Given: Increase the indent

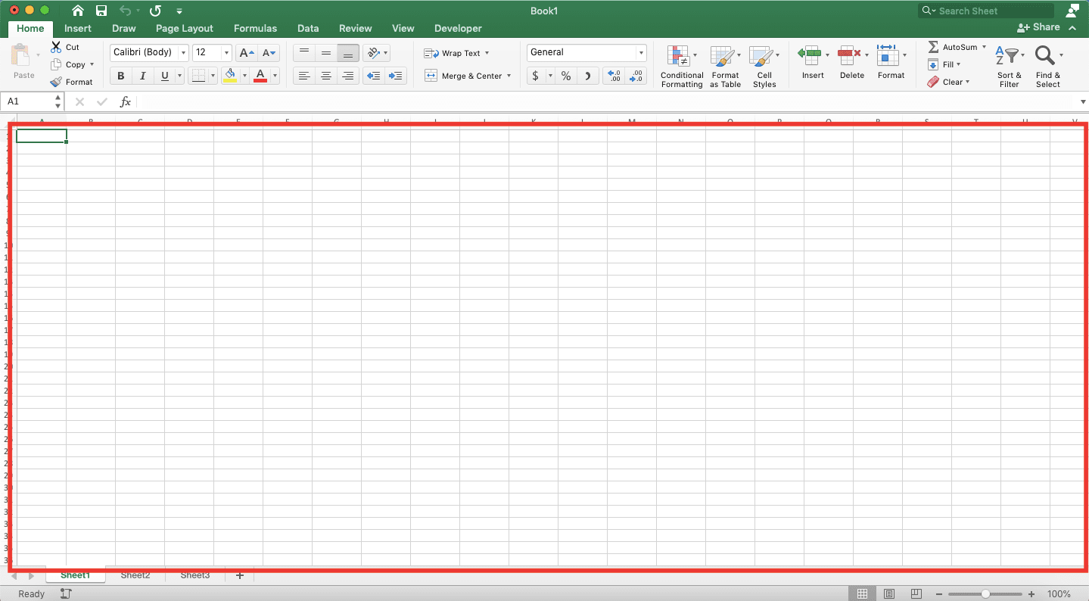Looking at the screenshot, I should pyautogui.click(x=396, y=76).
